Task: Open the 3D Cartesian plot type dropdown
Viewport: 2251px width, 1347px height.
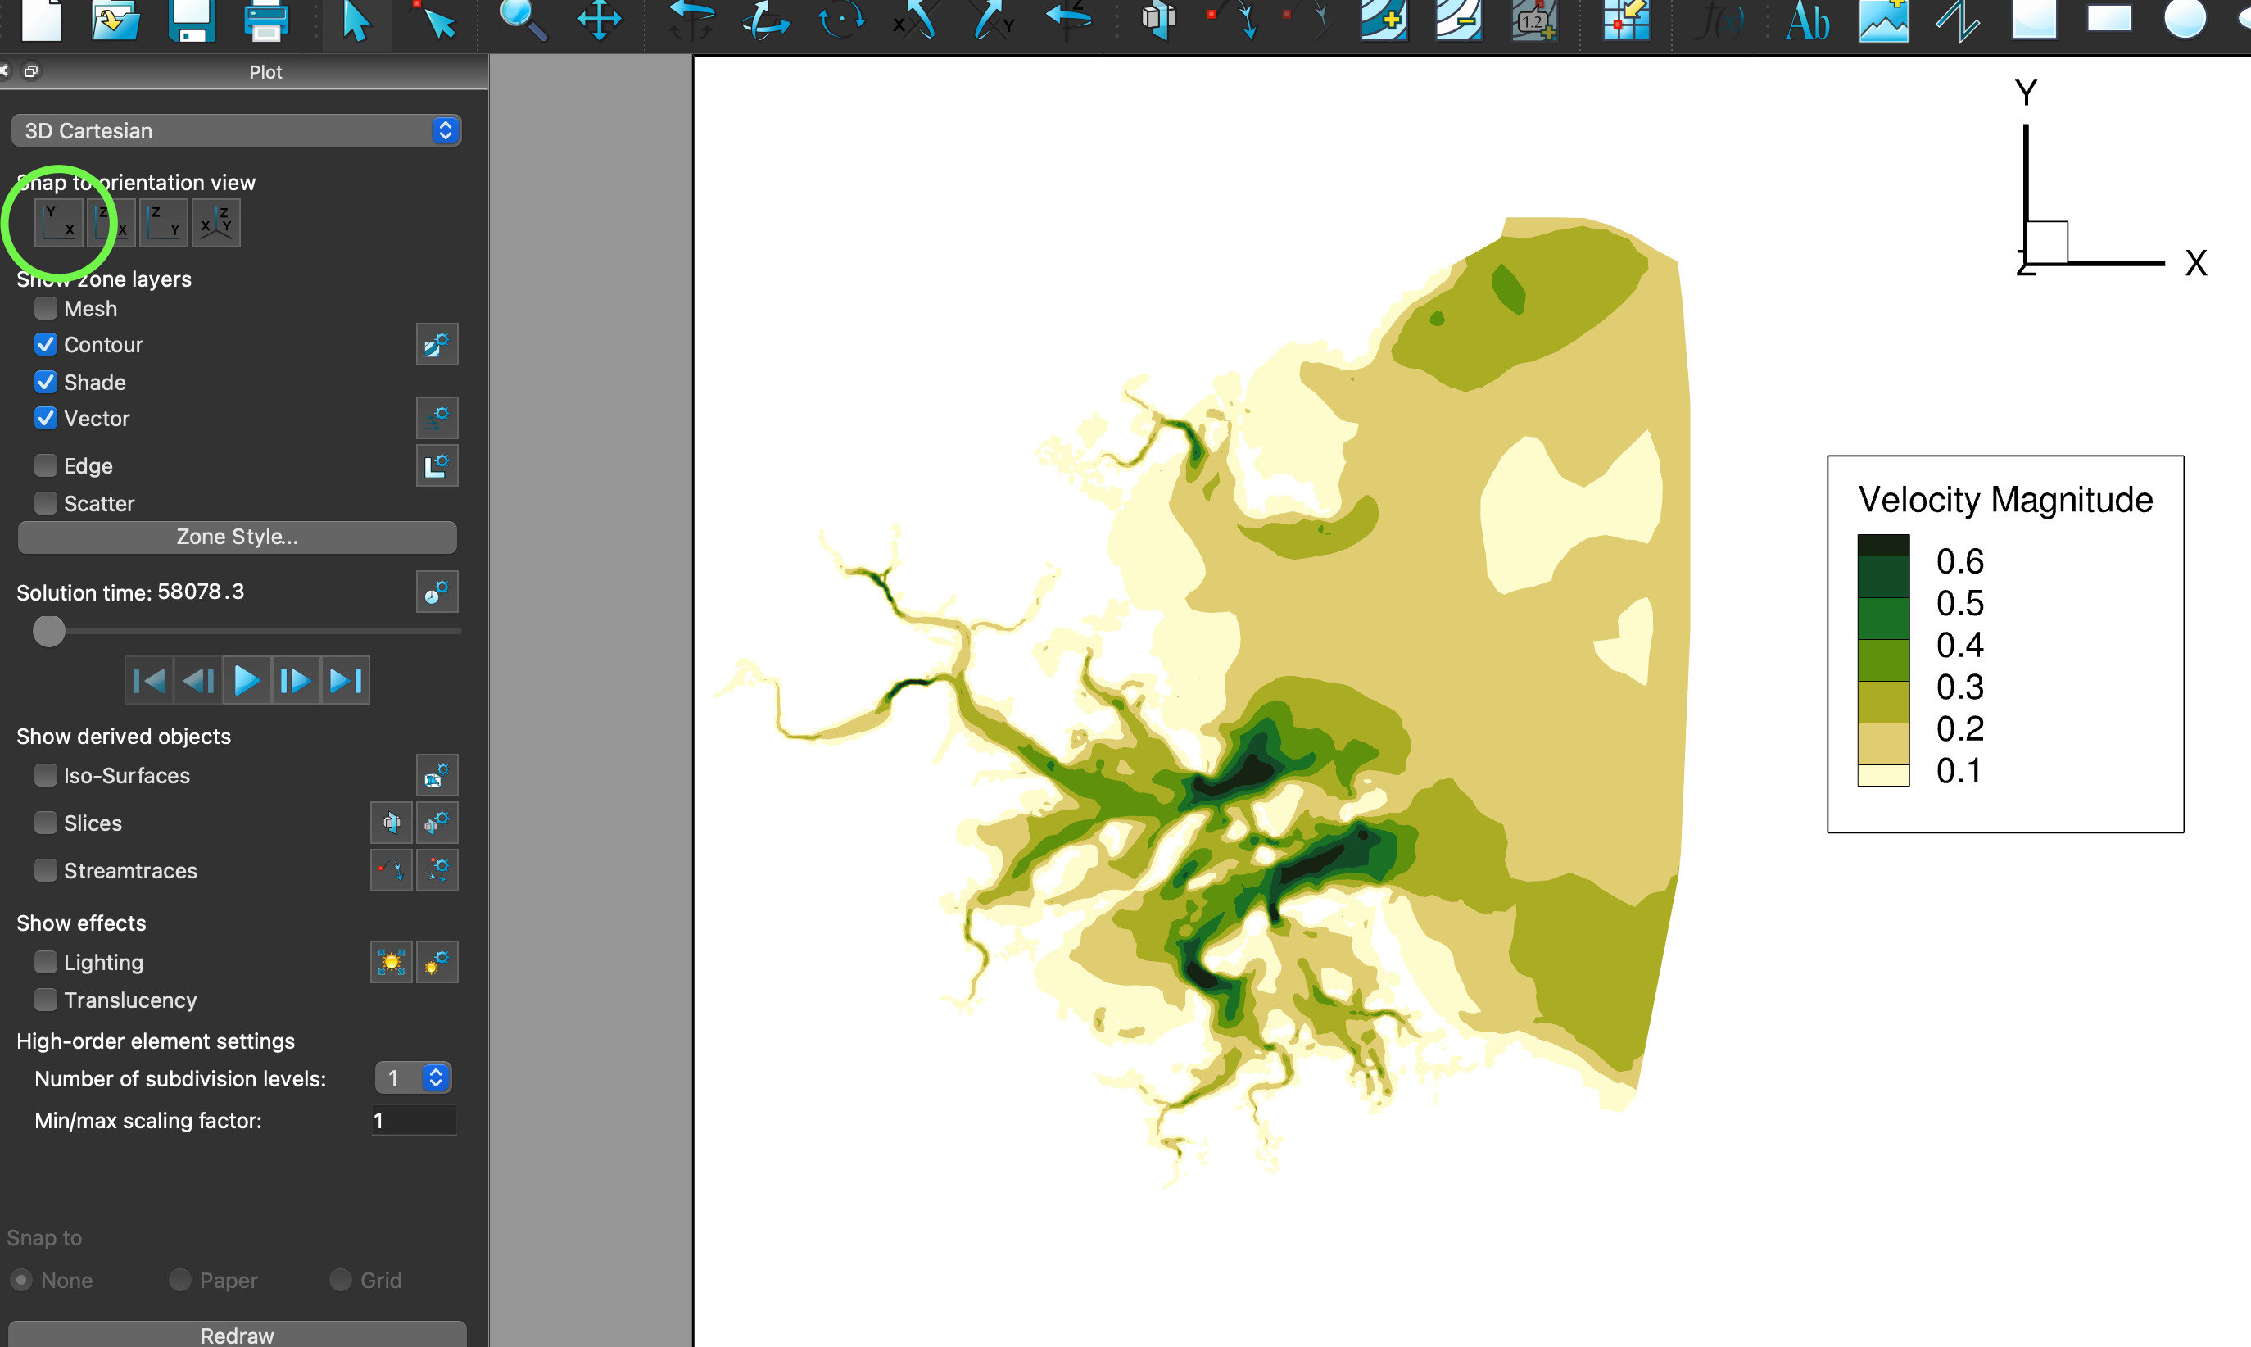Action: coord(236,131)
